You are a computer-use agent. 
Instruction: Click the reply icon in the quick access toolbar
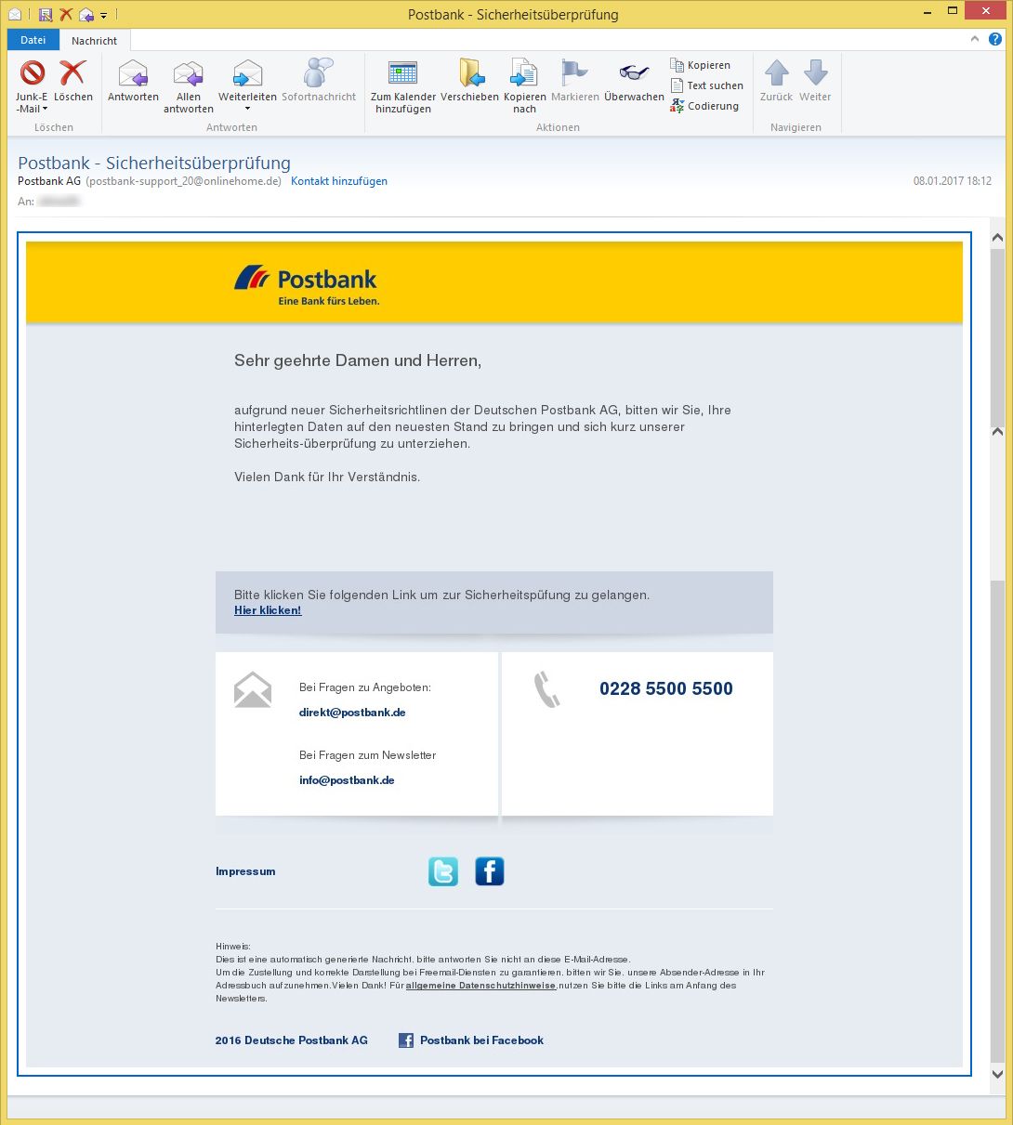coord(86,14)
